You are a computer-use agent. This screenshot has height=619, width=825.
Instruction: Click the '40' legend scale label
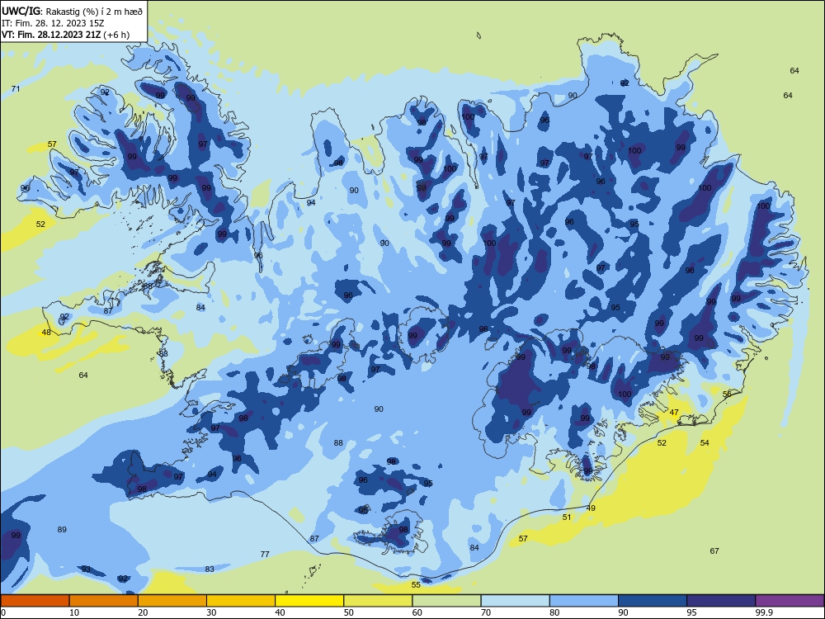(x=280, y=612)
